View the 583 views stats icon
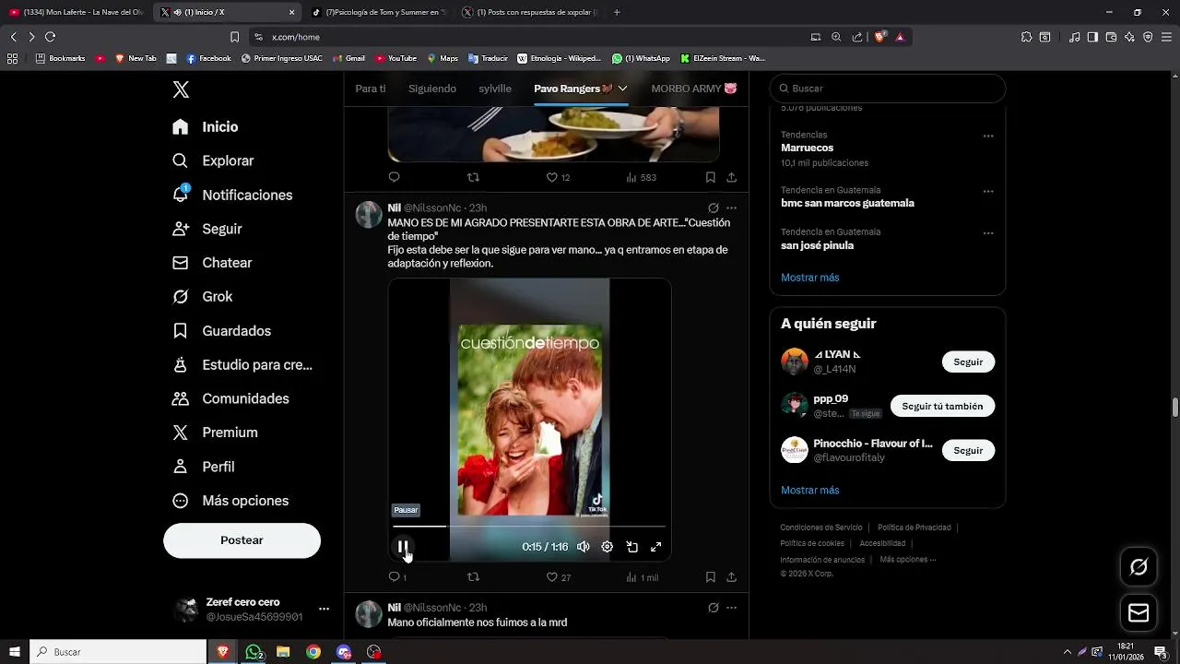 (631, 177)
